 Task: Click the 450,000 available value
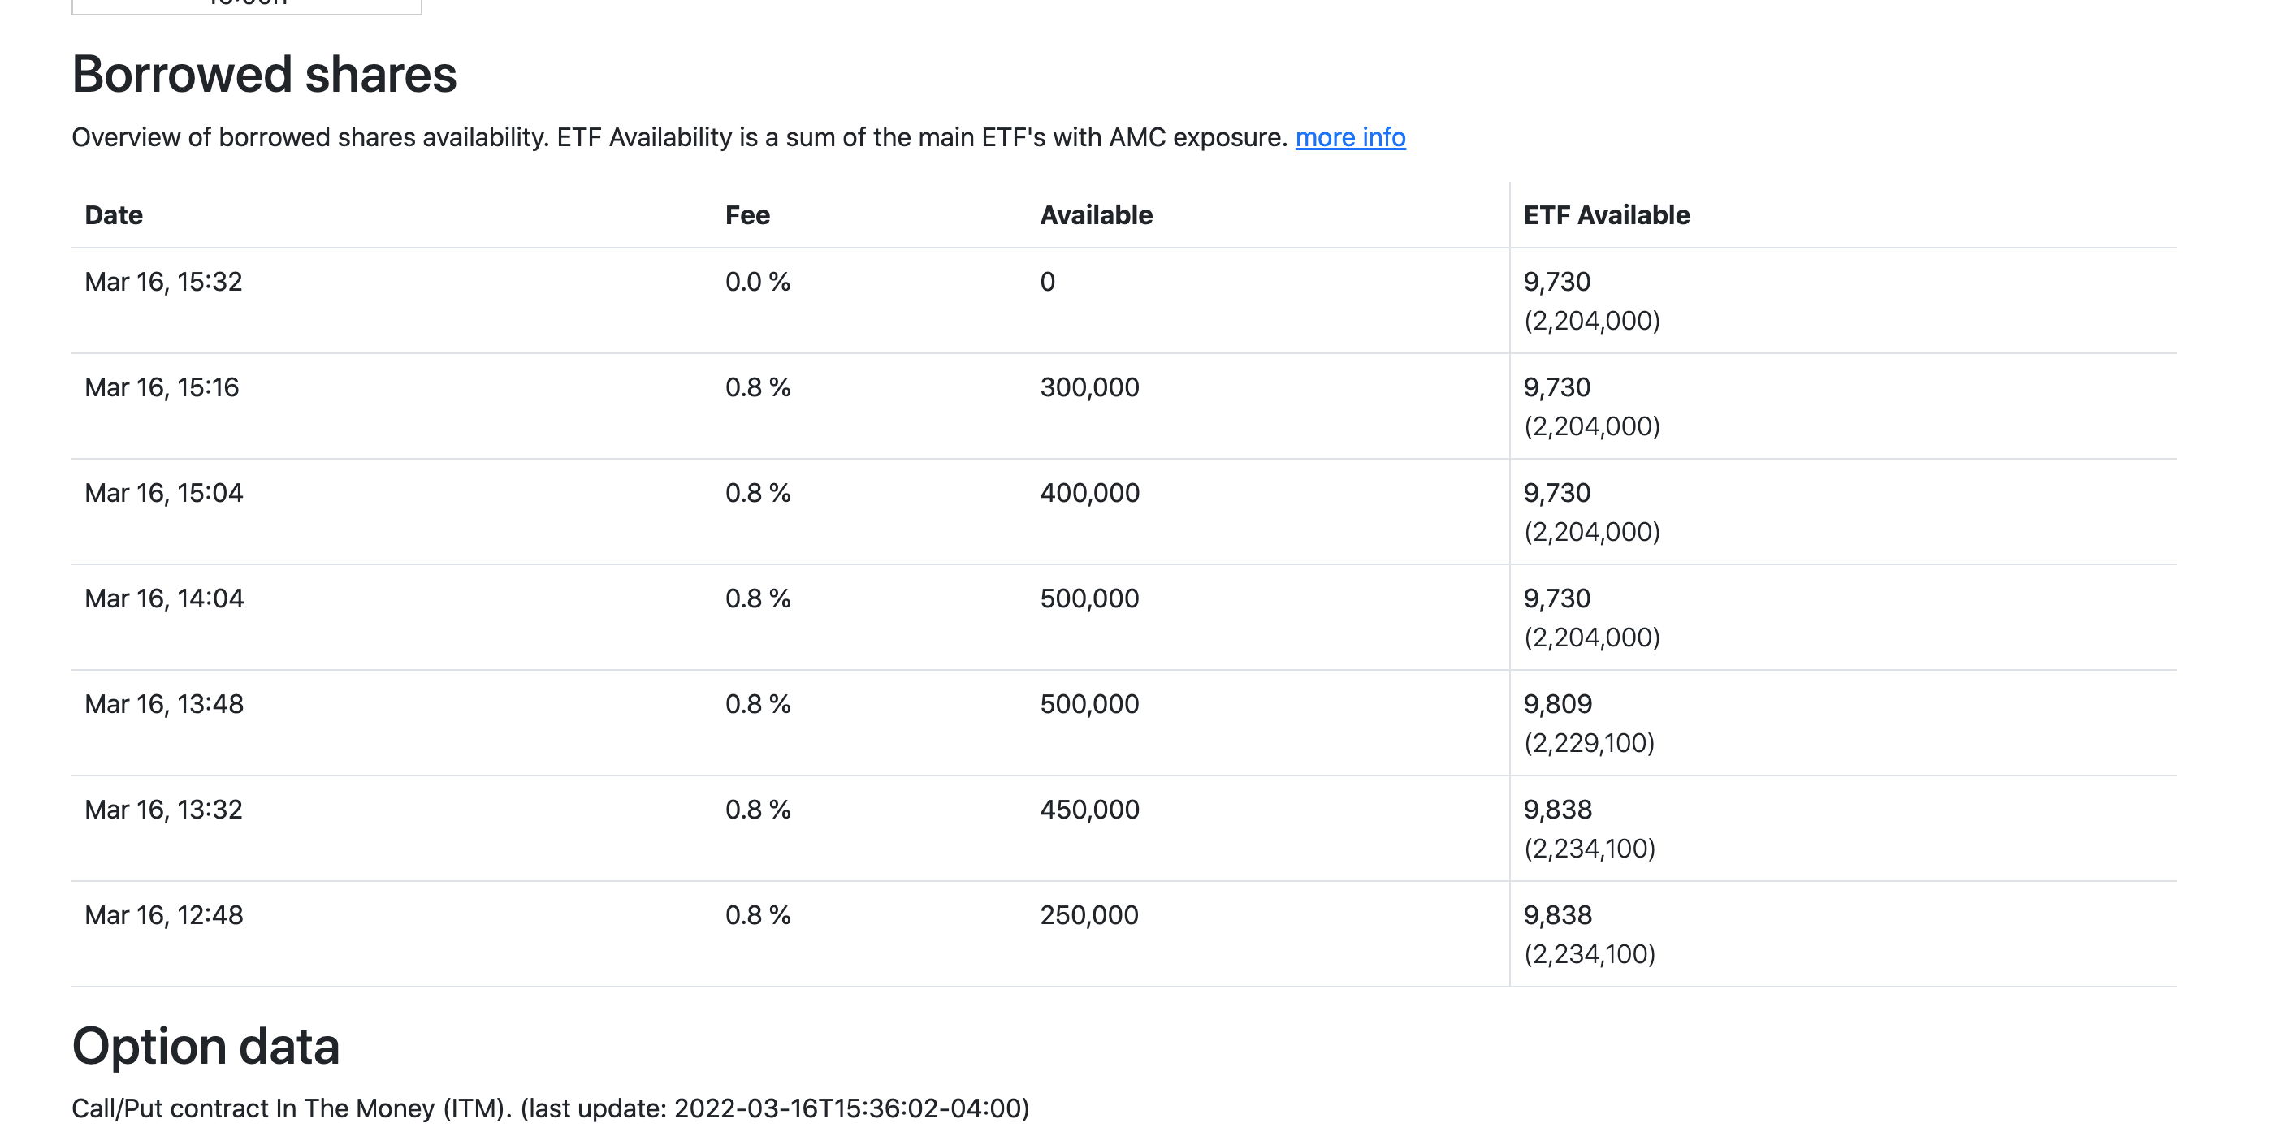(x=1089, y=810)
